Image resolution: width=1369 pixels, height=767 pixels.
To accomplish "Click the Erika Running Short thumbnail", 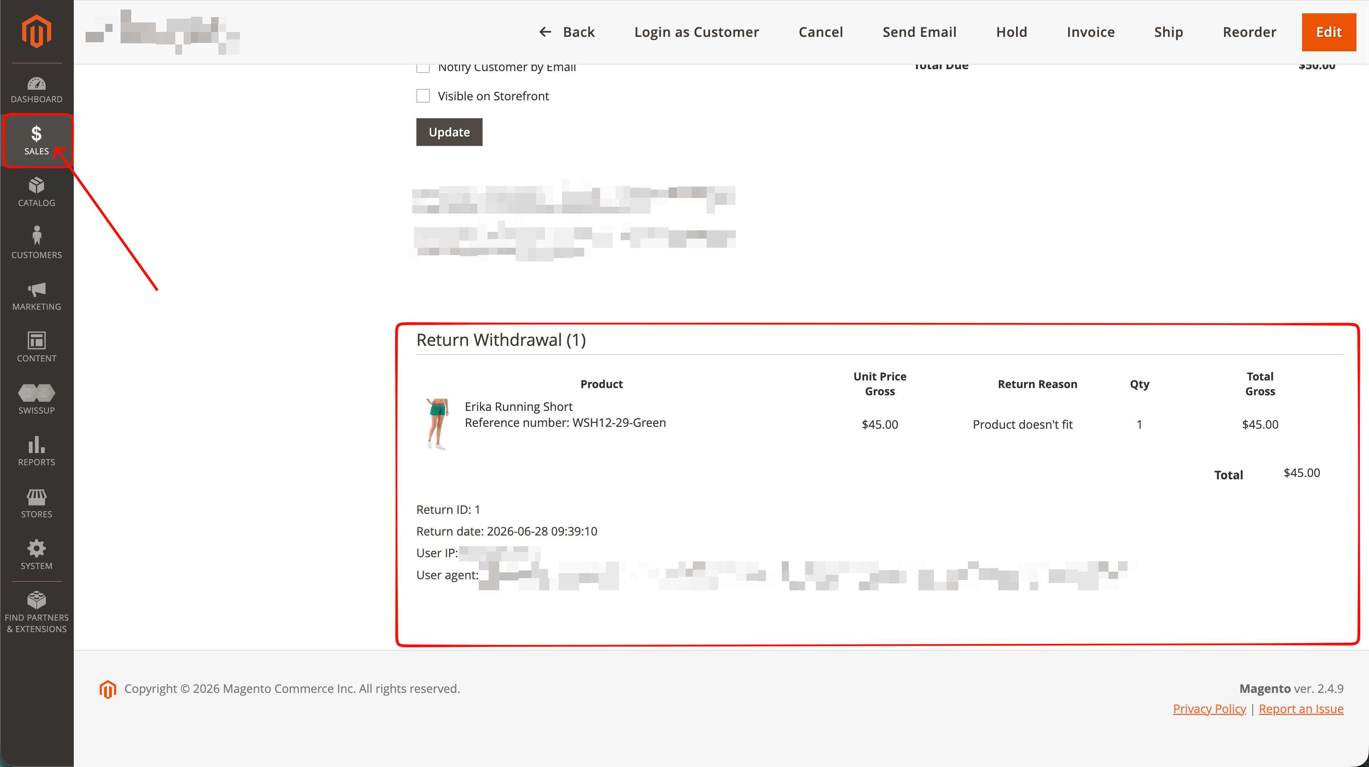I will (437, 424).
